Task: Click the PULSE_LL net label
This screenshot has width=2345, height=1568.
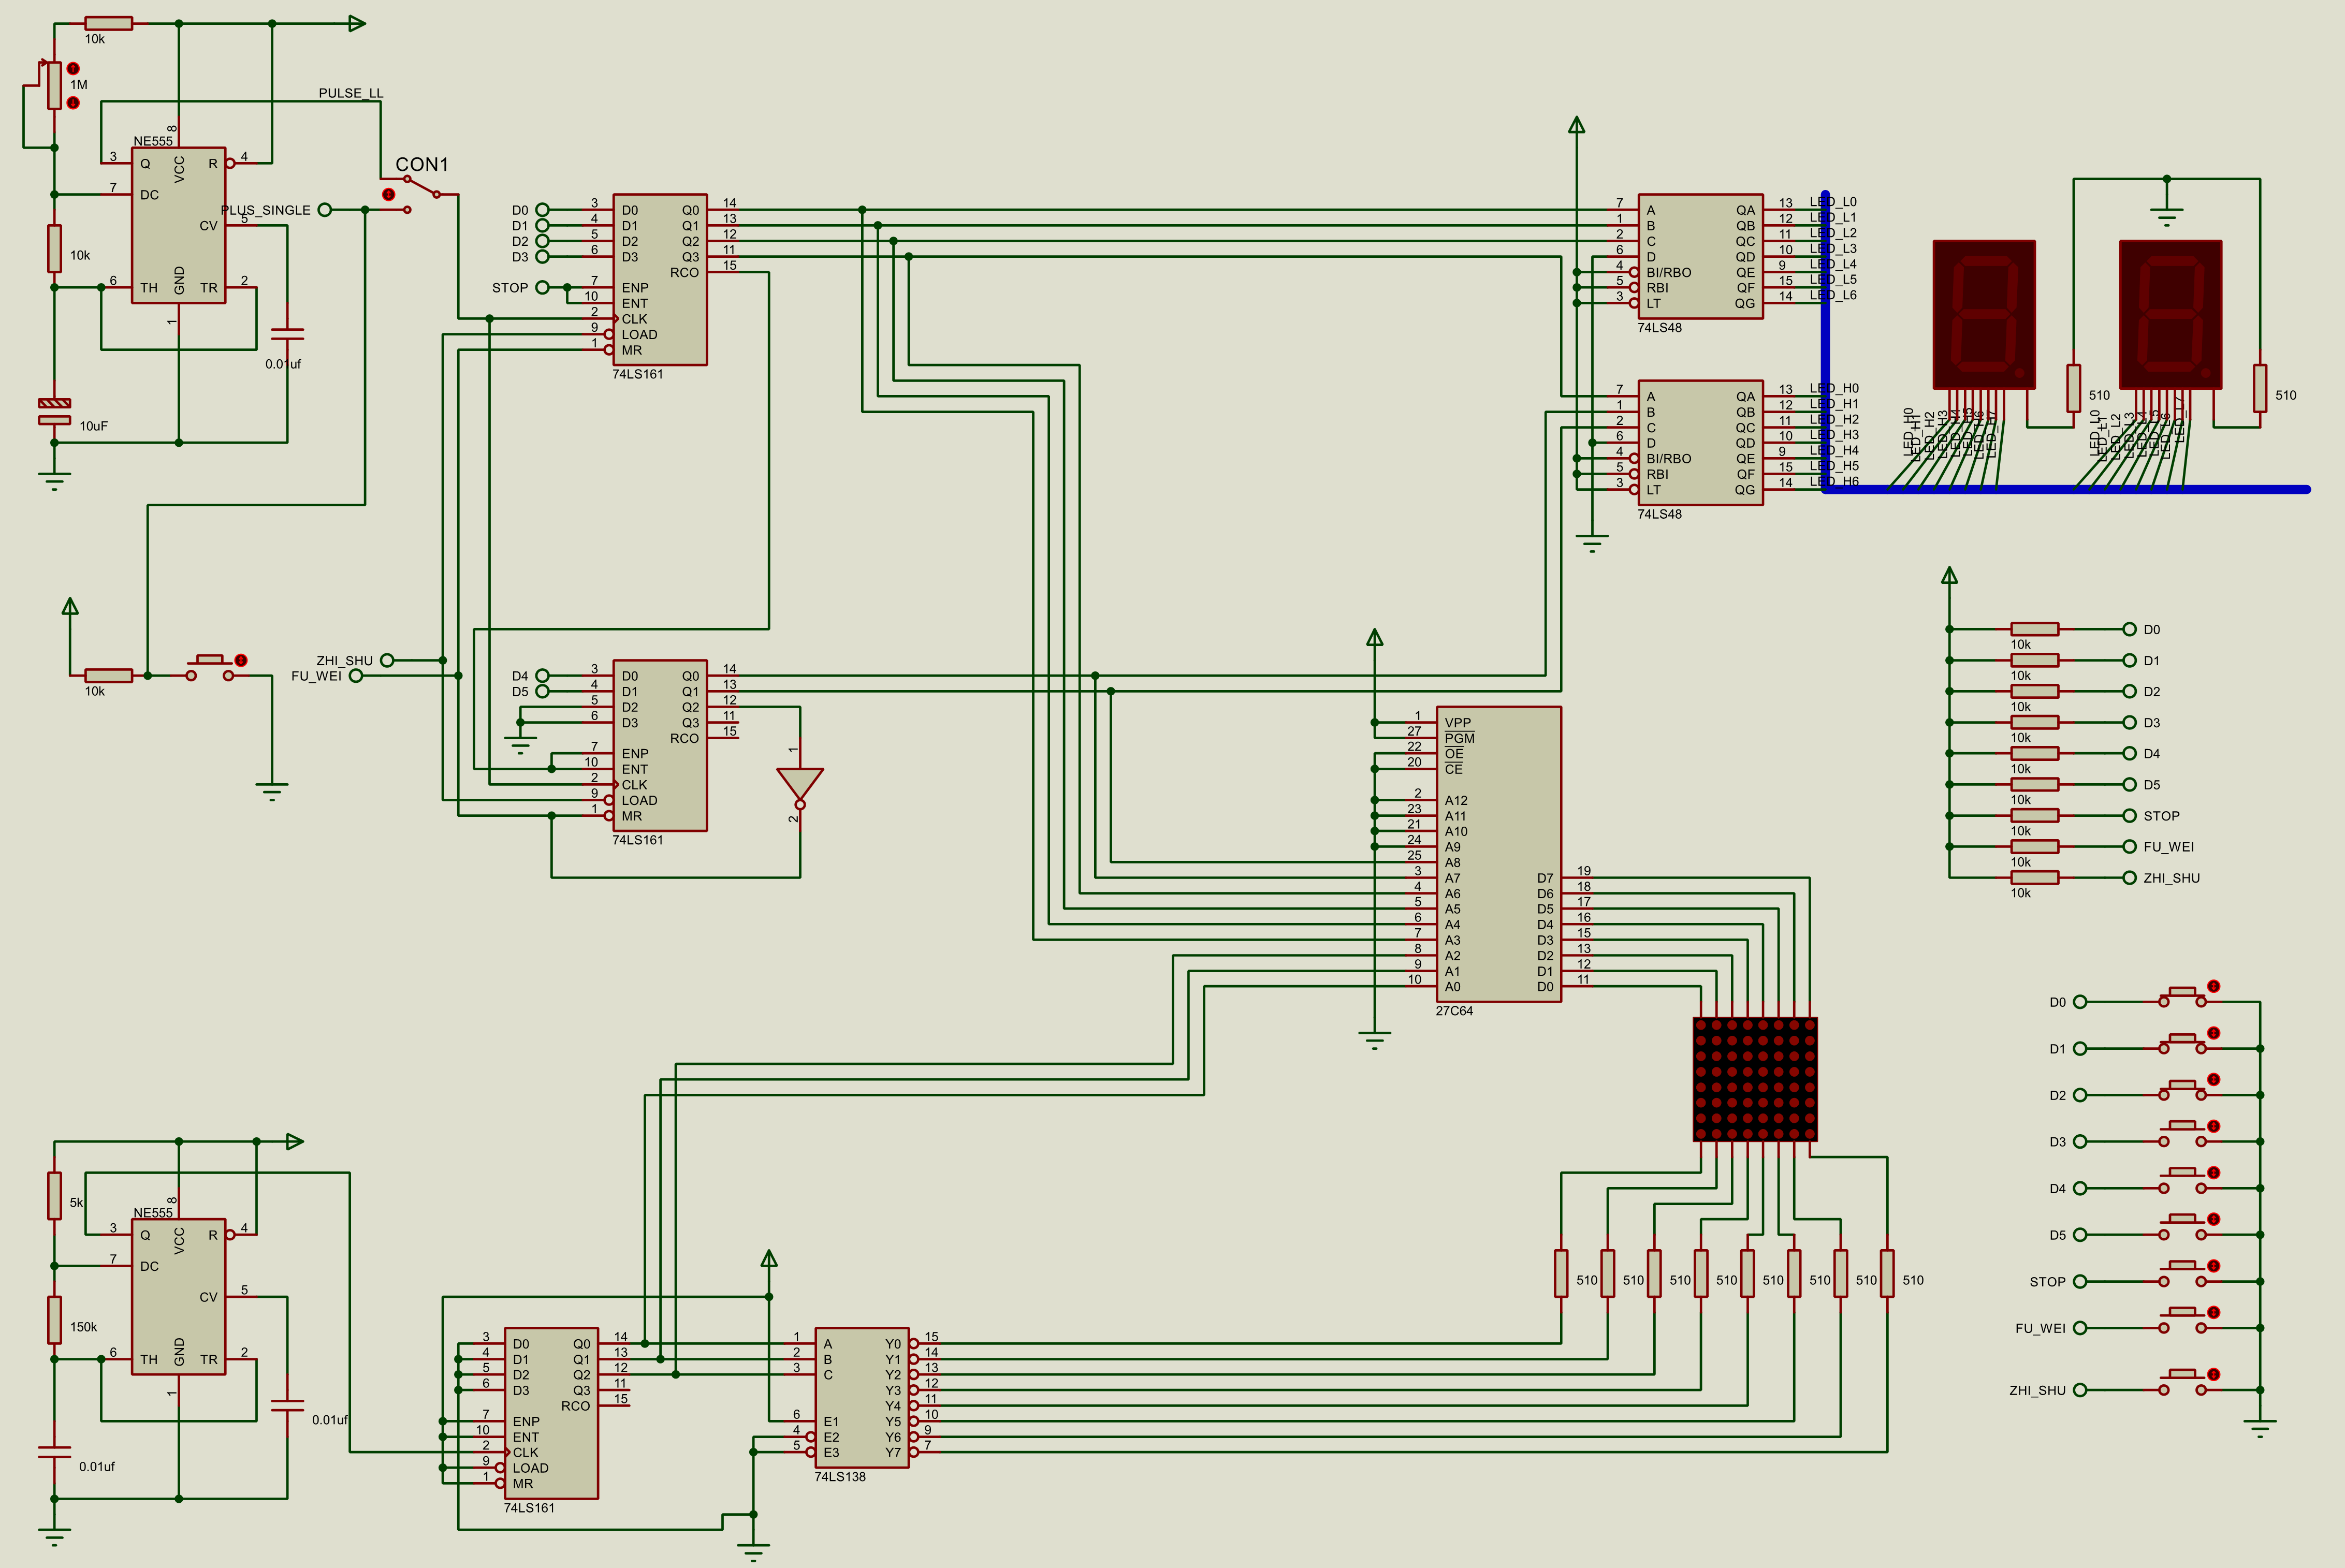Action: 351,93
